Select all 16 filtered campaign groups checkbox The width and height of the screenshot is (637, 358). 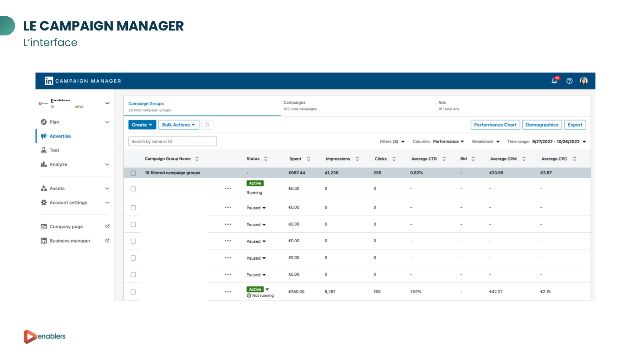(133, 173)
